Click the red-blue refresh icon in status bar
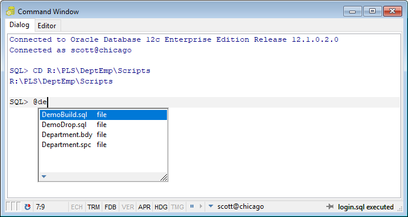Viewport: 408px width, 217px height. pyautogui.click(x=28, y=207)
